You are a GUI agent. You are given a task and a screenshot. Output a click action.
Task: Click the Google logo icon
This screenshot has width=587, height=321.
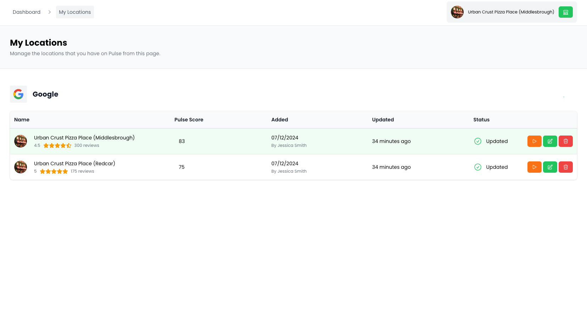coord(18,94)
